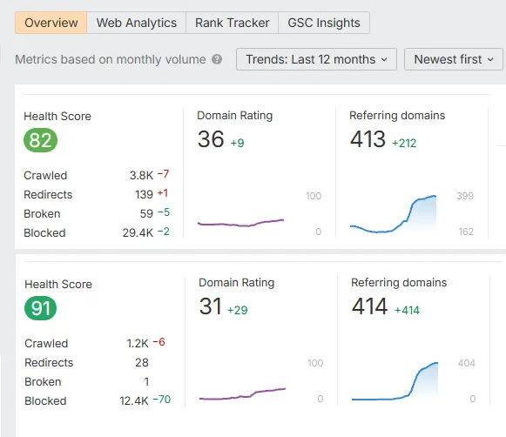Image resolution: width=506 pixels, height=437 pixels.
Task: Open the GSC Insights tab
Action: (x=324, y=23)
